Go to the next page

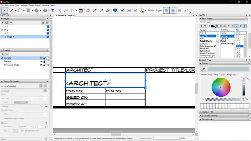tap(135, 11)
